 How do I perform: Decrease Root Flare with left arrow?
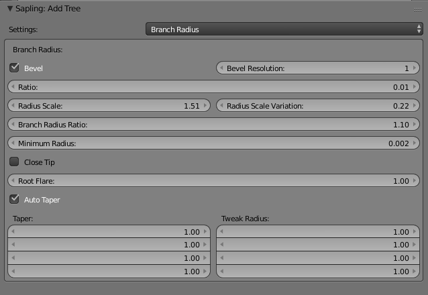[13, 180]
